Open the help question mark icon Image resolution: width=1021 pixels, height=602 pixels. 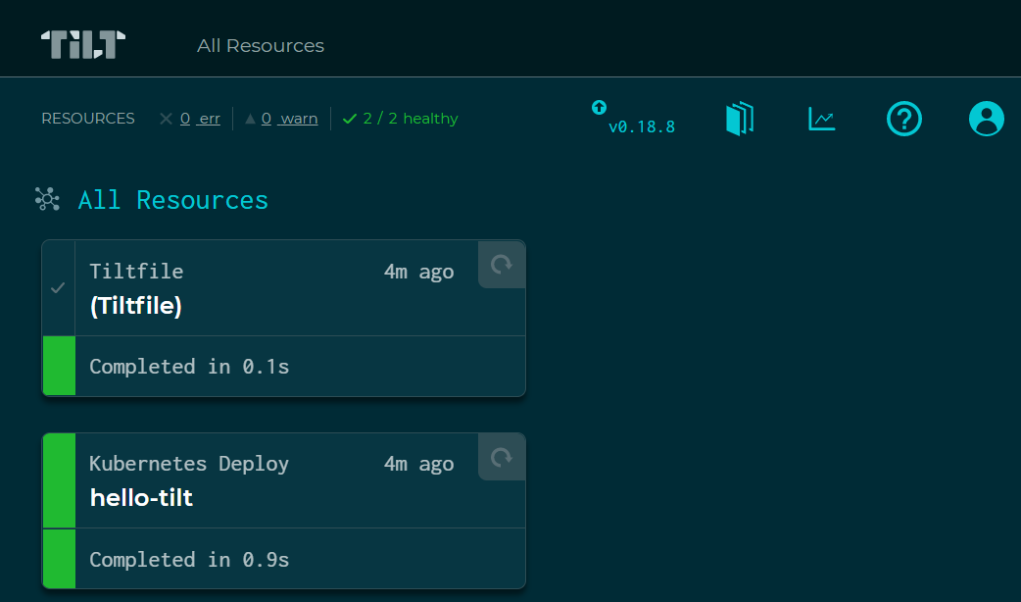click(x=904, y=119)
